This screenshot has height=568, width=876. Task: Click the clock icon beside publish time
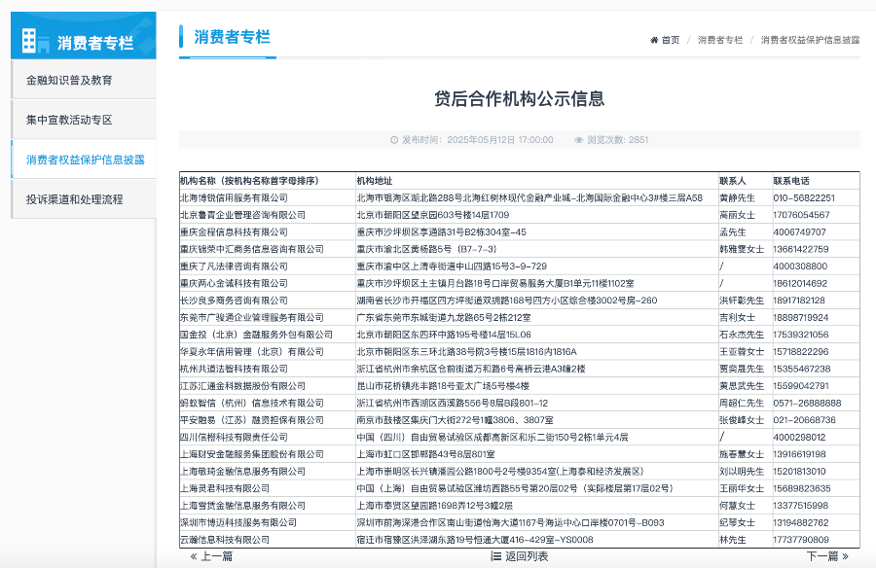[394, 140]
